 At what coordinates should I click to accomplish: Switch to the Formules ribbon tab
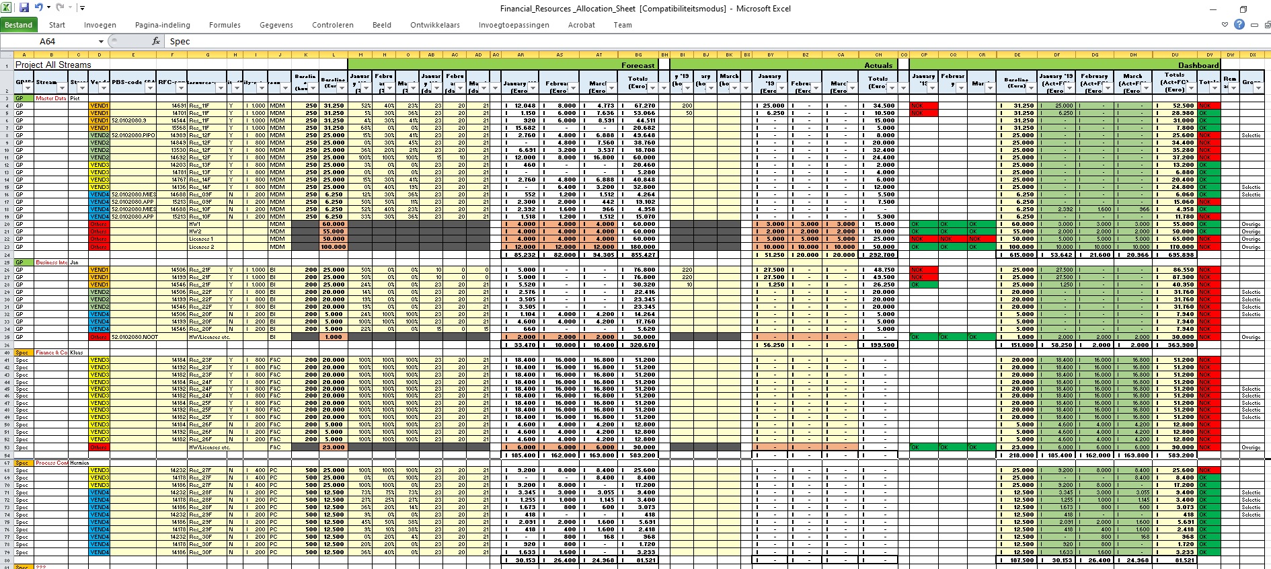(225, 25)
